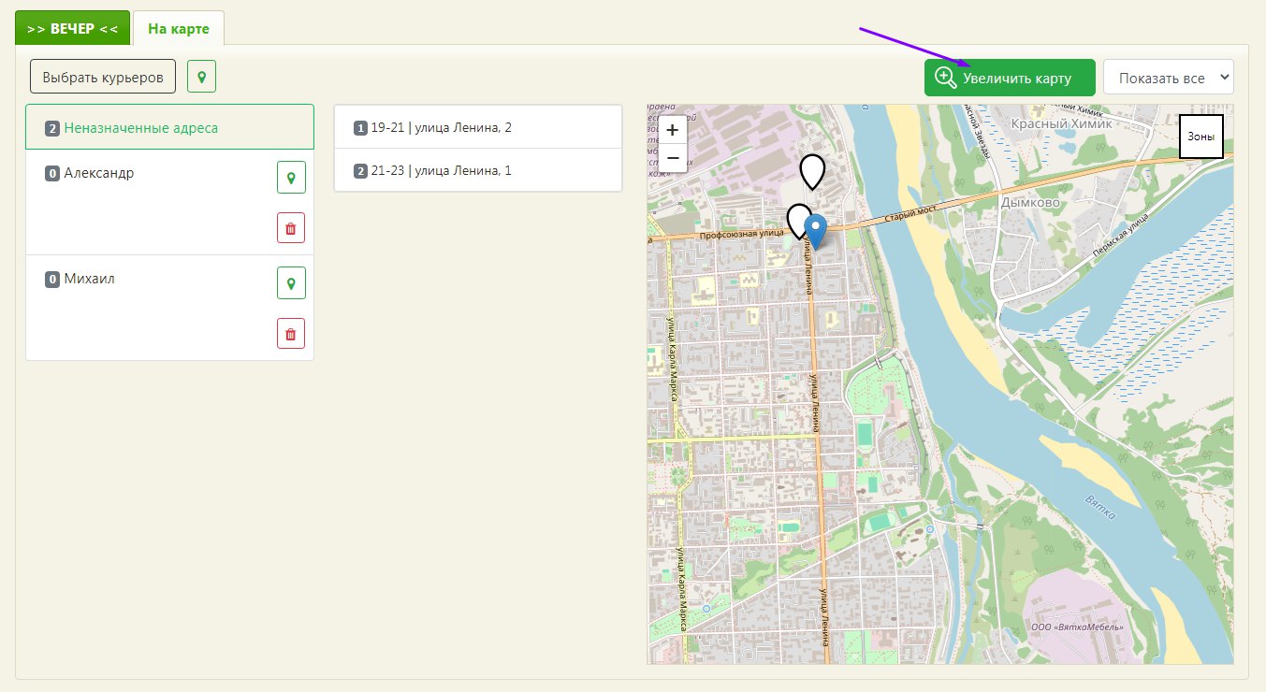Open the Показать все dropdown

[x=1168, y=78]
